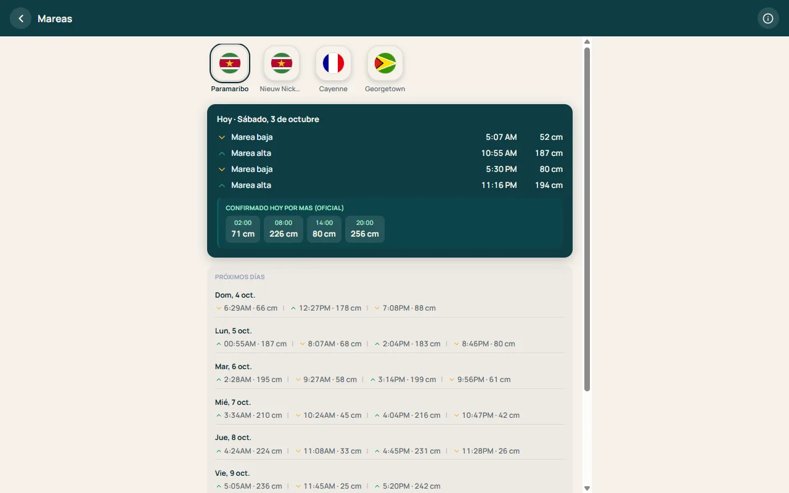
Task: Click the '6:29AM · 66 cm' Sunday entry
Action: tap(247, 308)
